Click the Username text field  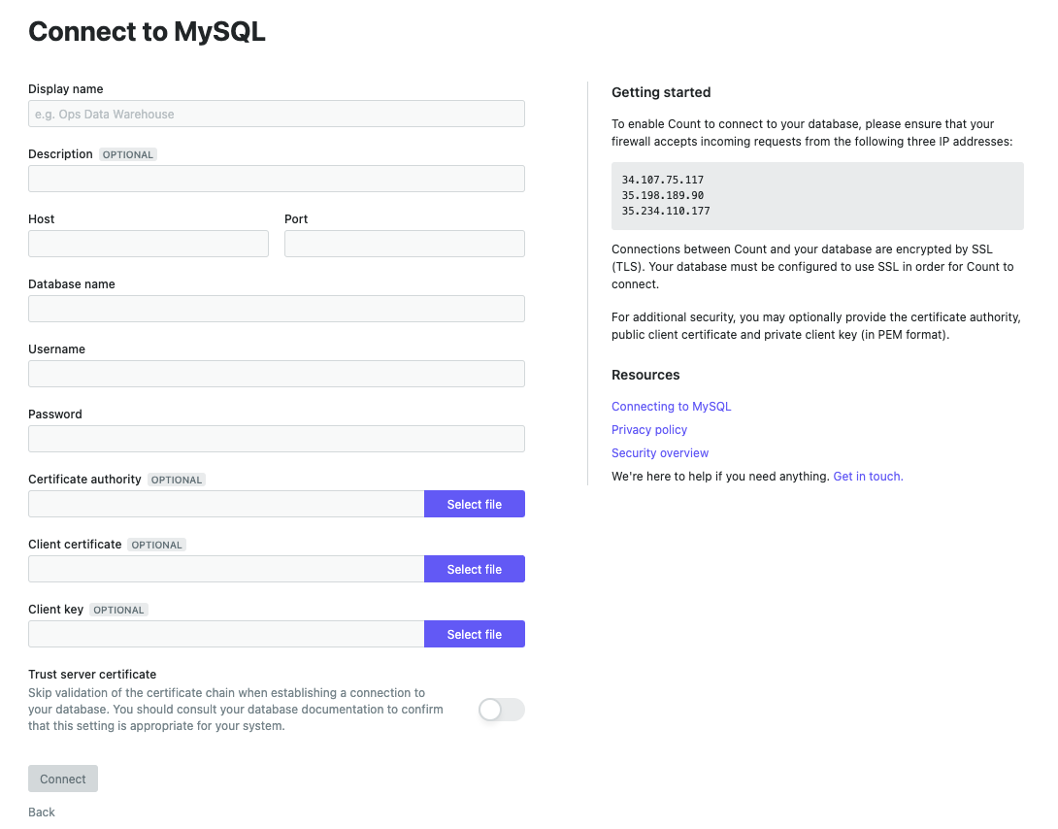click(x=277, y=374)
